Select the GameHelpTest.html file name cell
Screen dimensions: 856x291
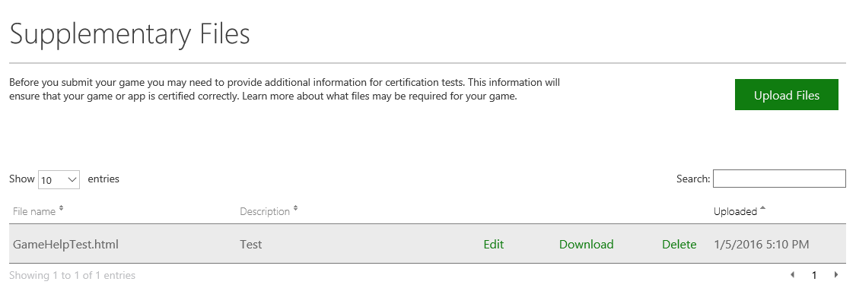65,244
